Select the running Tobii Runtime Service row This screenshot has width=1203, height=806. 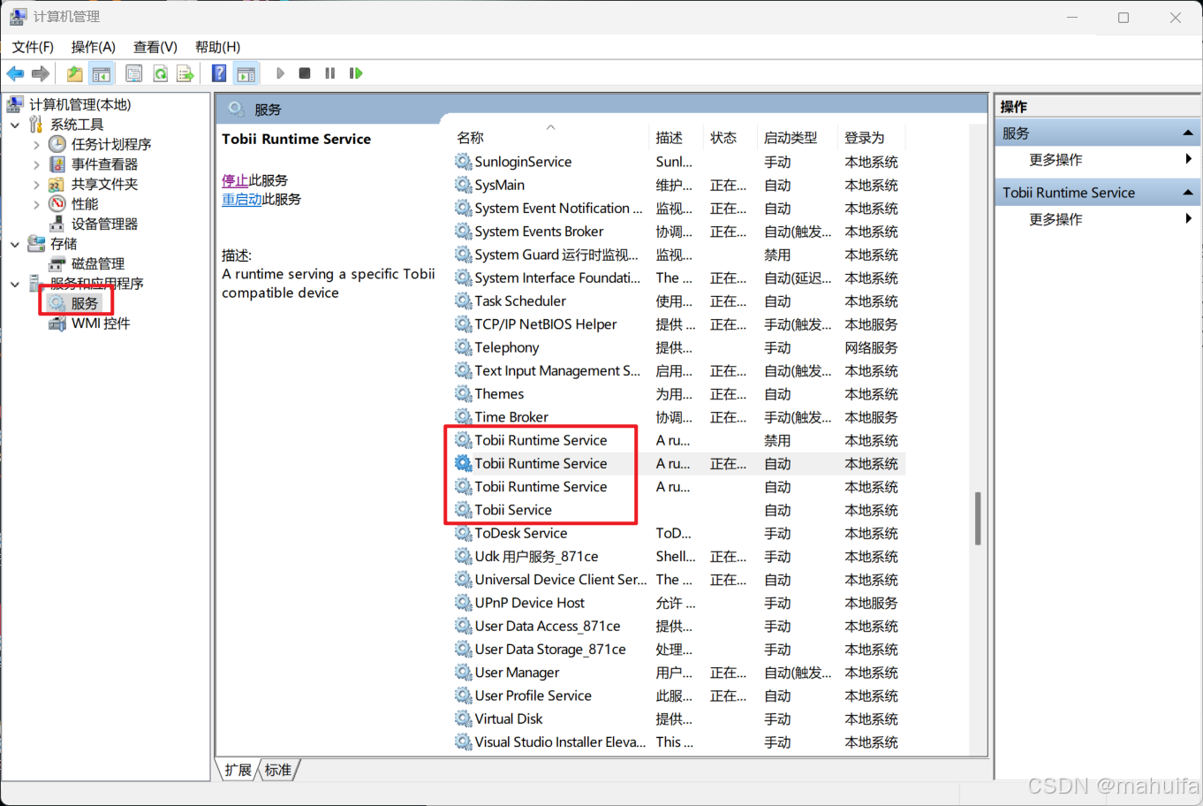(x=678, y=463)
